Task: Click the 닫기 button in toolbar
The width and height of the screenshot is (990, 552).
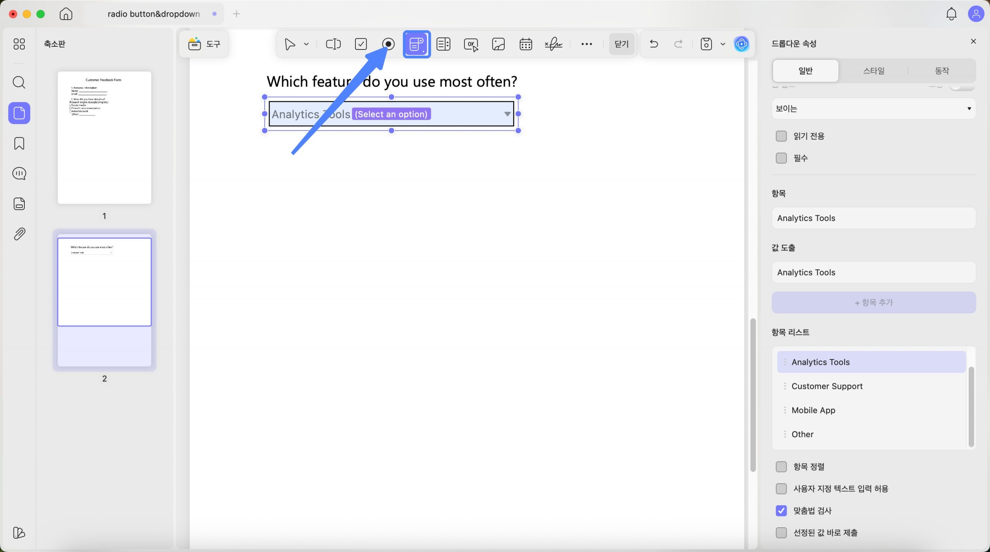Action: point(621,44)
